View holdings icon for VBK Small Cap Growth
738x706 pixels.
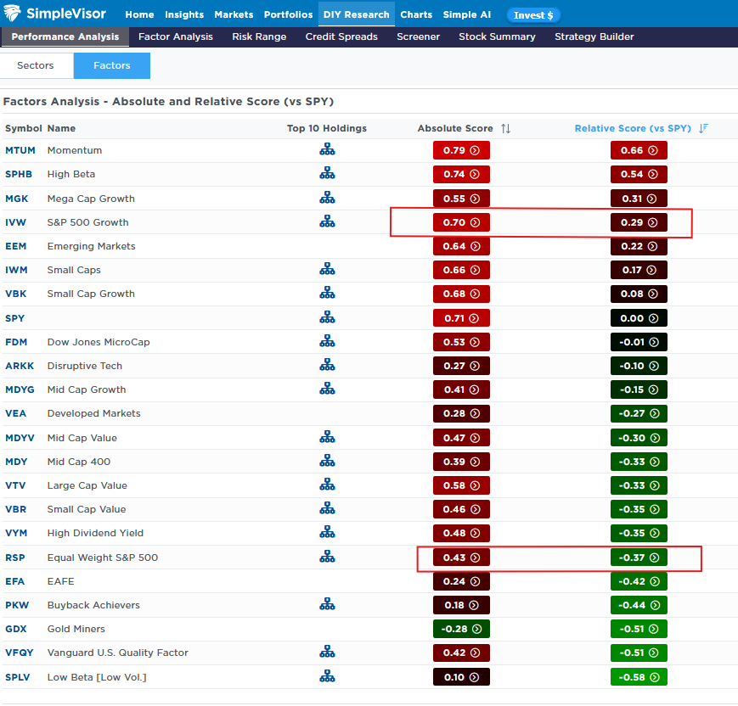click(x=327, y=294)
